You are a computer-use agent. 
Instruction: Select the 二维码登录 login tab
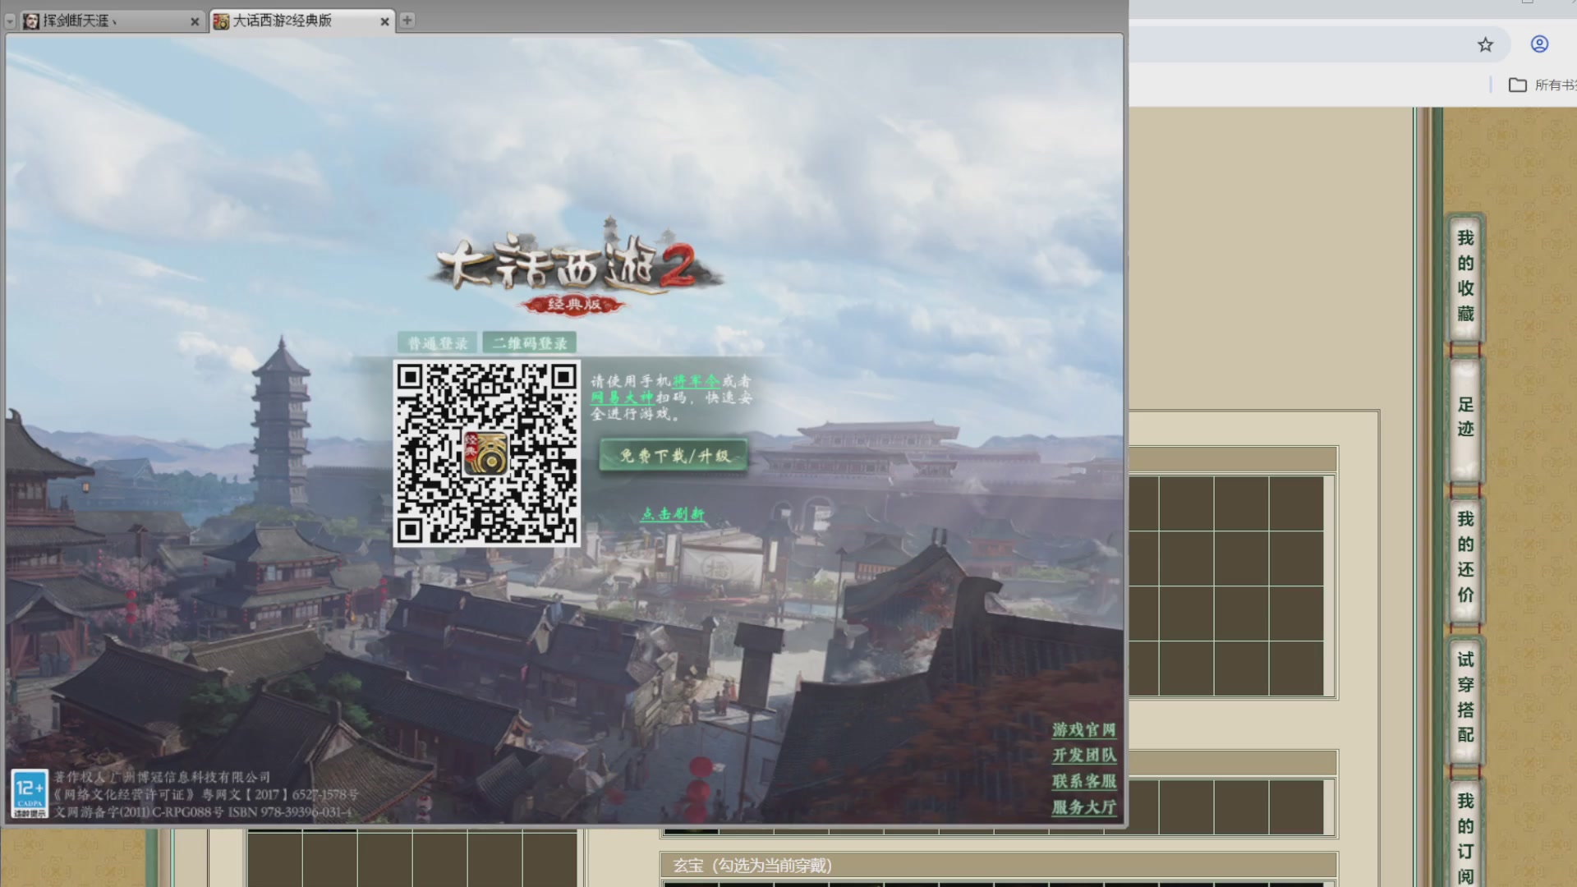530,343
